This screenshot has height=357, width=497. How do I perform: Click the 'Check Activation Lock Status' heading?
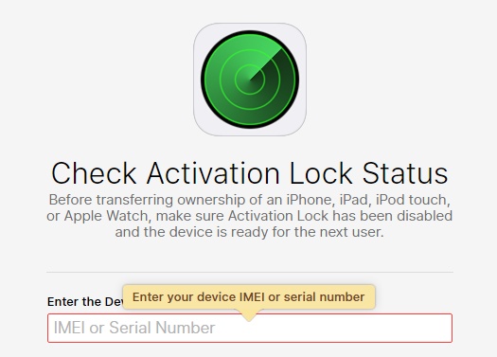click(250, 173)
